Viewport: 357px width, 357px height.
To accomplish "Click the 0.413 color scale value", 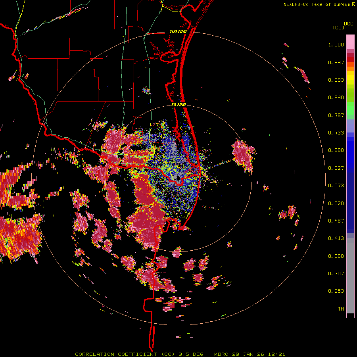I will pos(336,238).
